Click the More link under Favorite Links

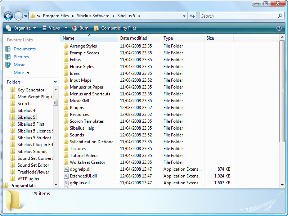[18, 72]
